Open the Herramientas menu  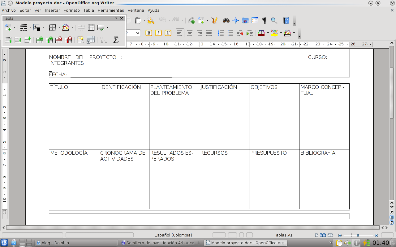coord(111,10)
